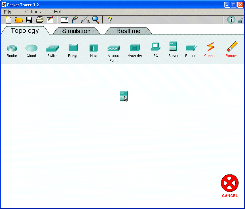The image size is (245, 209).
Task: Open the Help menu
Action: pyautogui.click(x=59, y=12)
